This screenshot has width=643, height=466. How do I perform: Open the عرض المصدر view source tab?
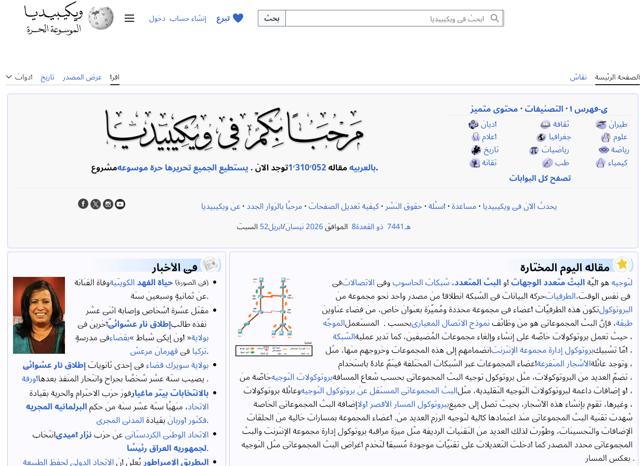(82, 77)
